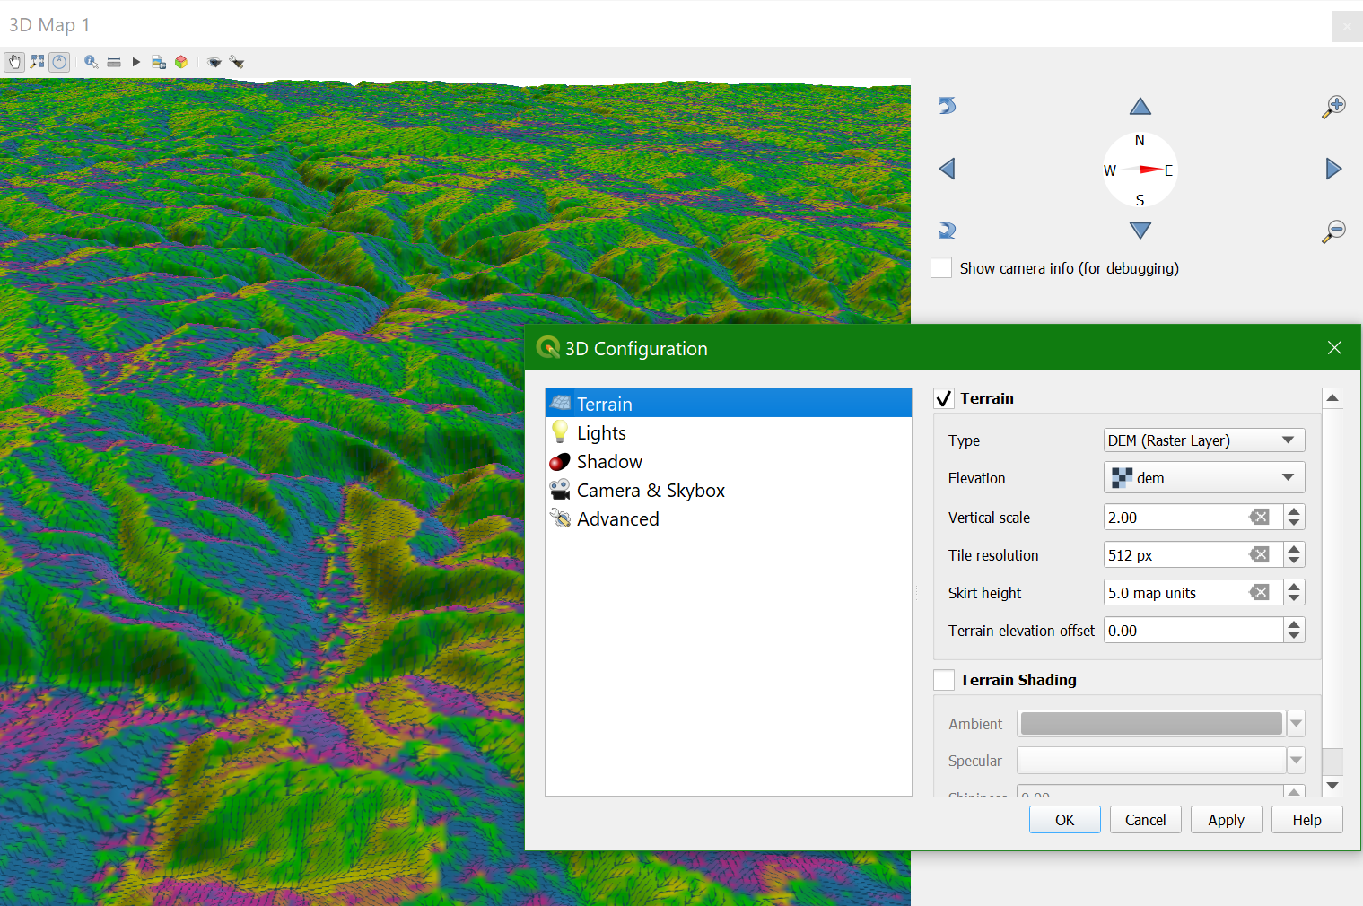Move camera down with the down triangle

point(1140,231)
